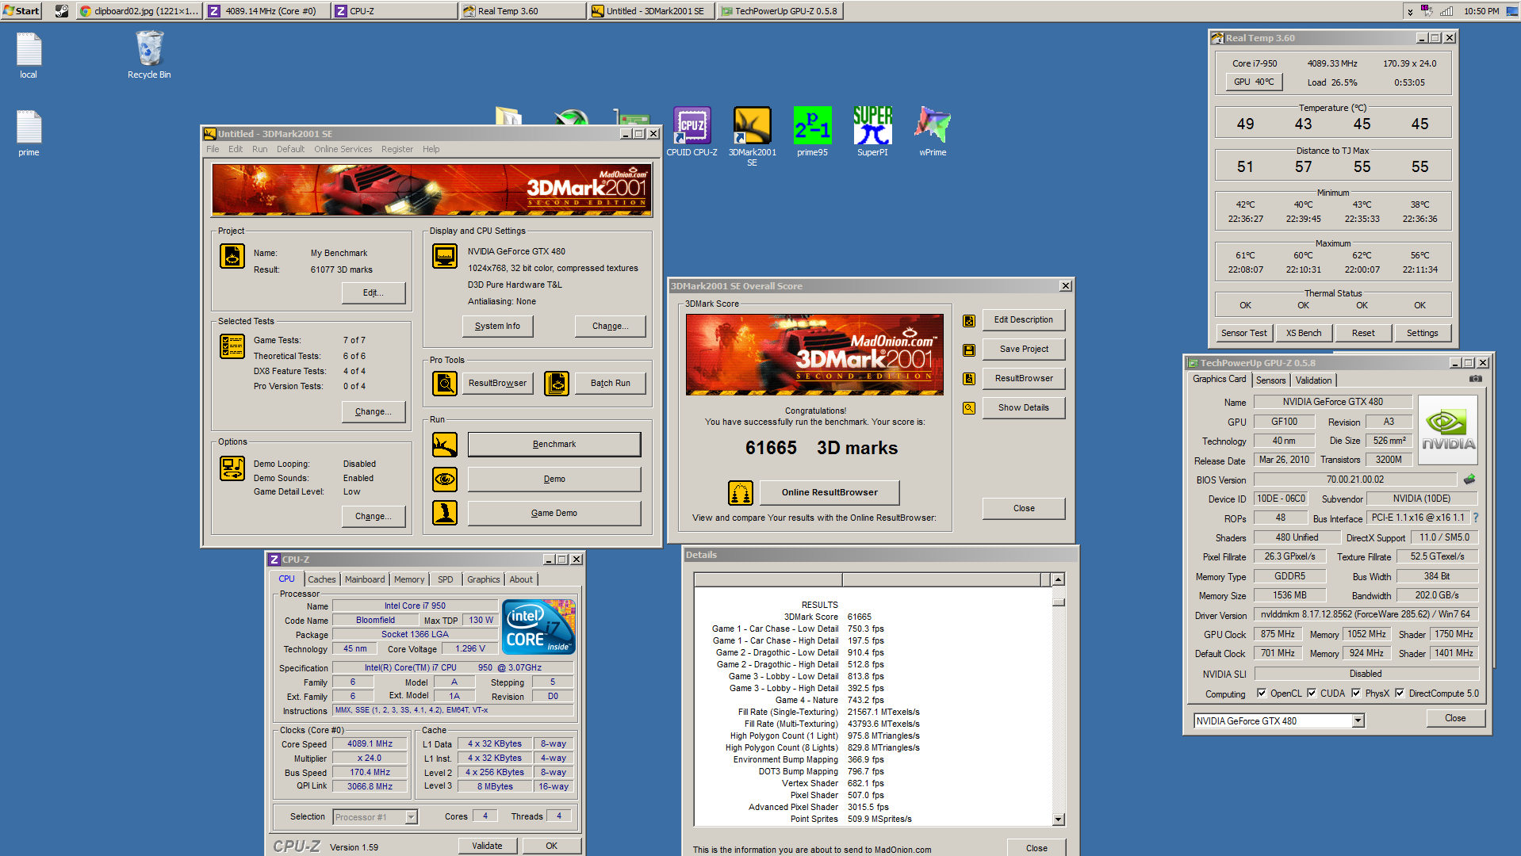Viewport: 1521px width, 856px height.
Task: Click the scroll down arrow in Details list
Action: [x=1058, y=820]
